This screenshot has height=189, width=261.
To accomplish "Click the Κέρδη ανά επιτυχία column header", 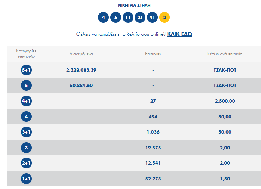I will coord(225,54).
